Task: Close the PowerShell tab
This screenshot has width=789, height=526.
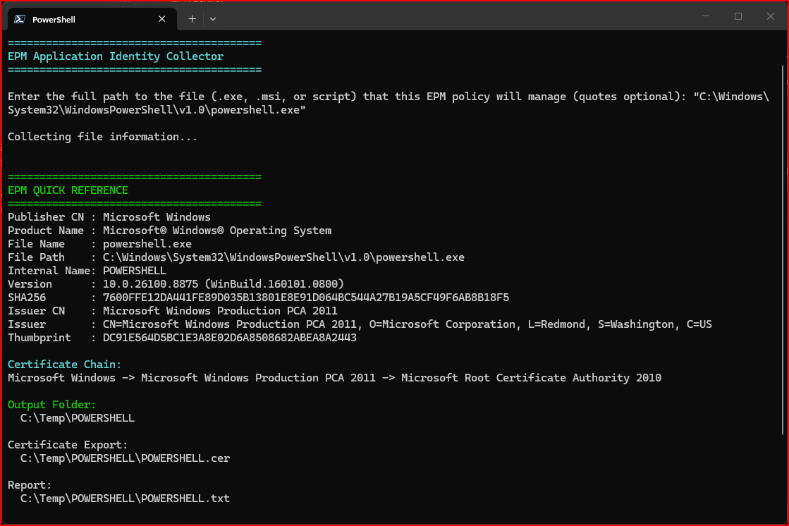Action: 161,19
